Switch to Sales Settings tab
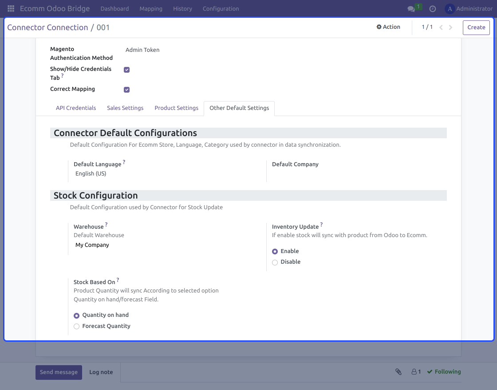Viewport: 497px width, 390px height. [125, 108]
